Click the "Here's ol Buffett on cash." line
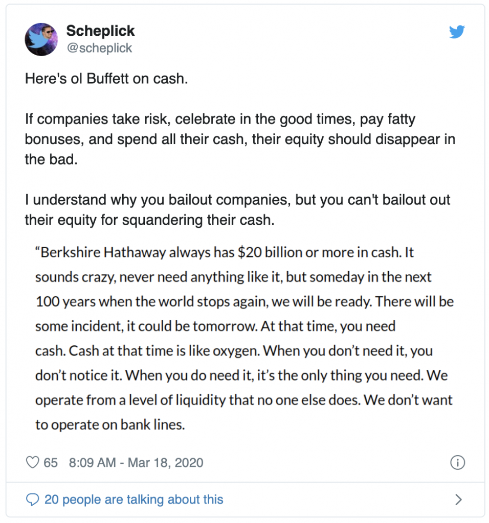The width and height of the screenshot is (489, 523). [x=106, y=80]
